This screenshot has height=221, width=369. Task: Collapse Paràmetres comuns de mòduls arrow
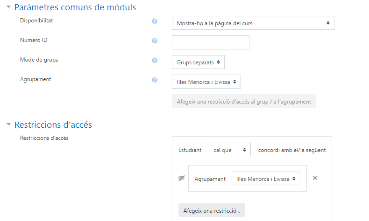[9, 7]
